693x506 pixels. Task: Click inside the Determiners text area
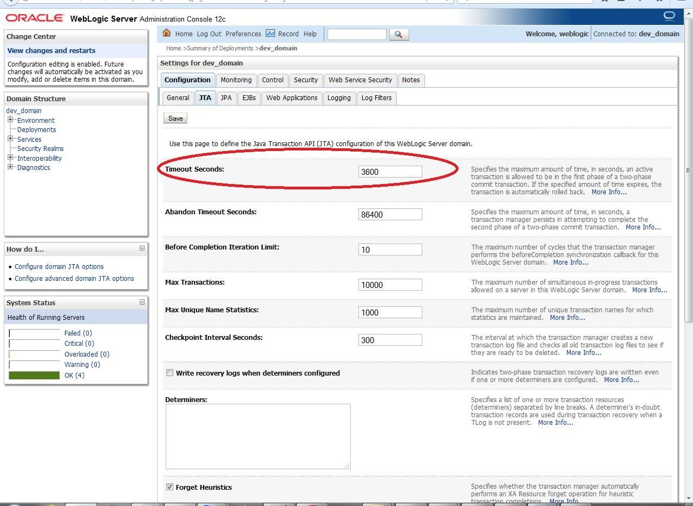[x=258, y=436]
